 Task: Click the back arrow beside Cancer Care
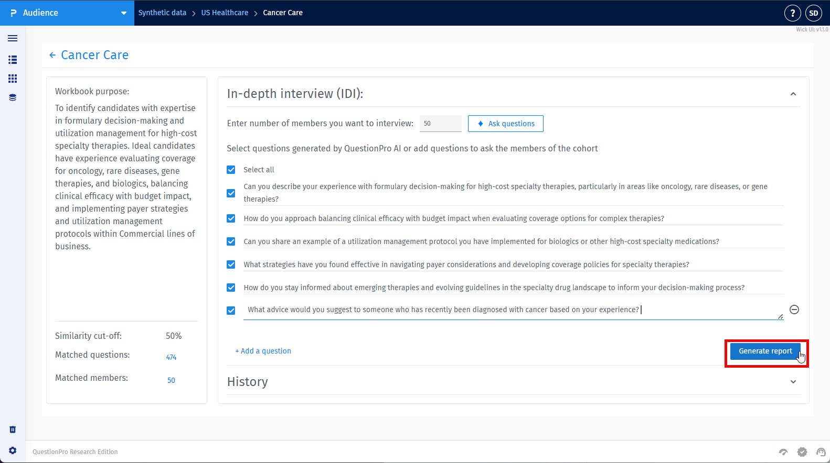pyautogui.click(x=52, y=55)
